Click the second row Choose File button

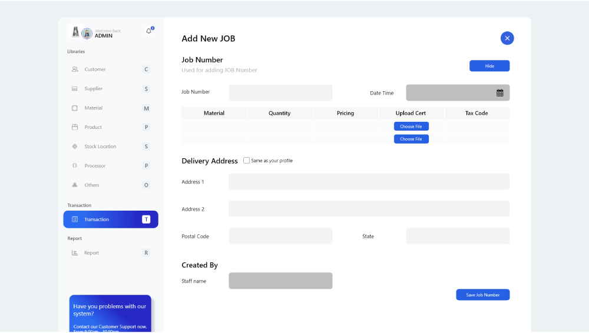(x=411, y=139)
